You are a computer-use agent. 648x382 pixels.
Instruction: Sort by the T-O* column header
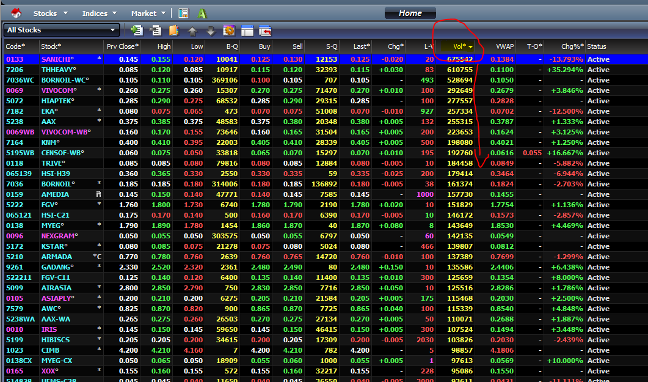(534, 46)
